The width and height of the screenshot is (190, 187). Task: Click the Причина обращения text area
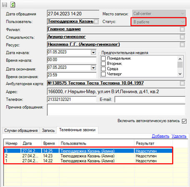116,110
